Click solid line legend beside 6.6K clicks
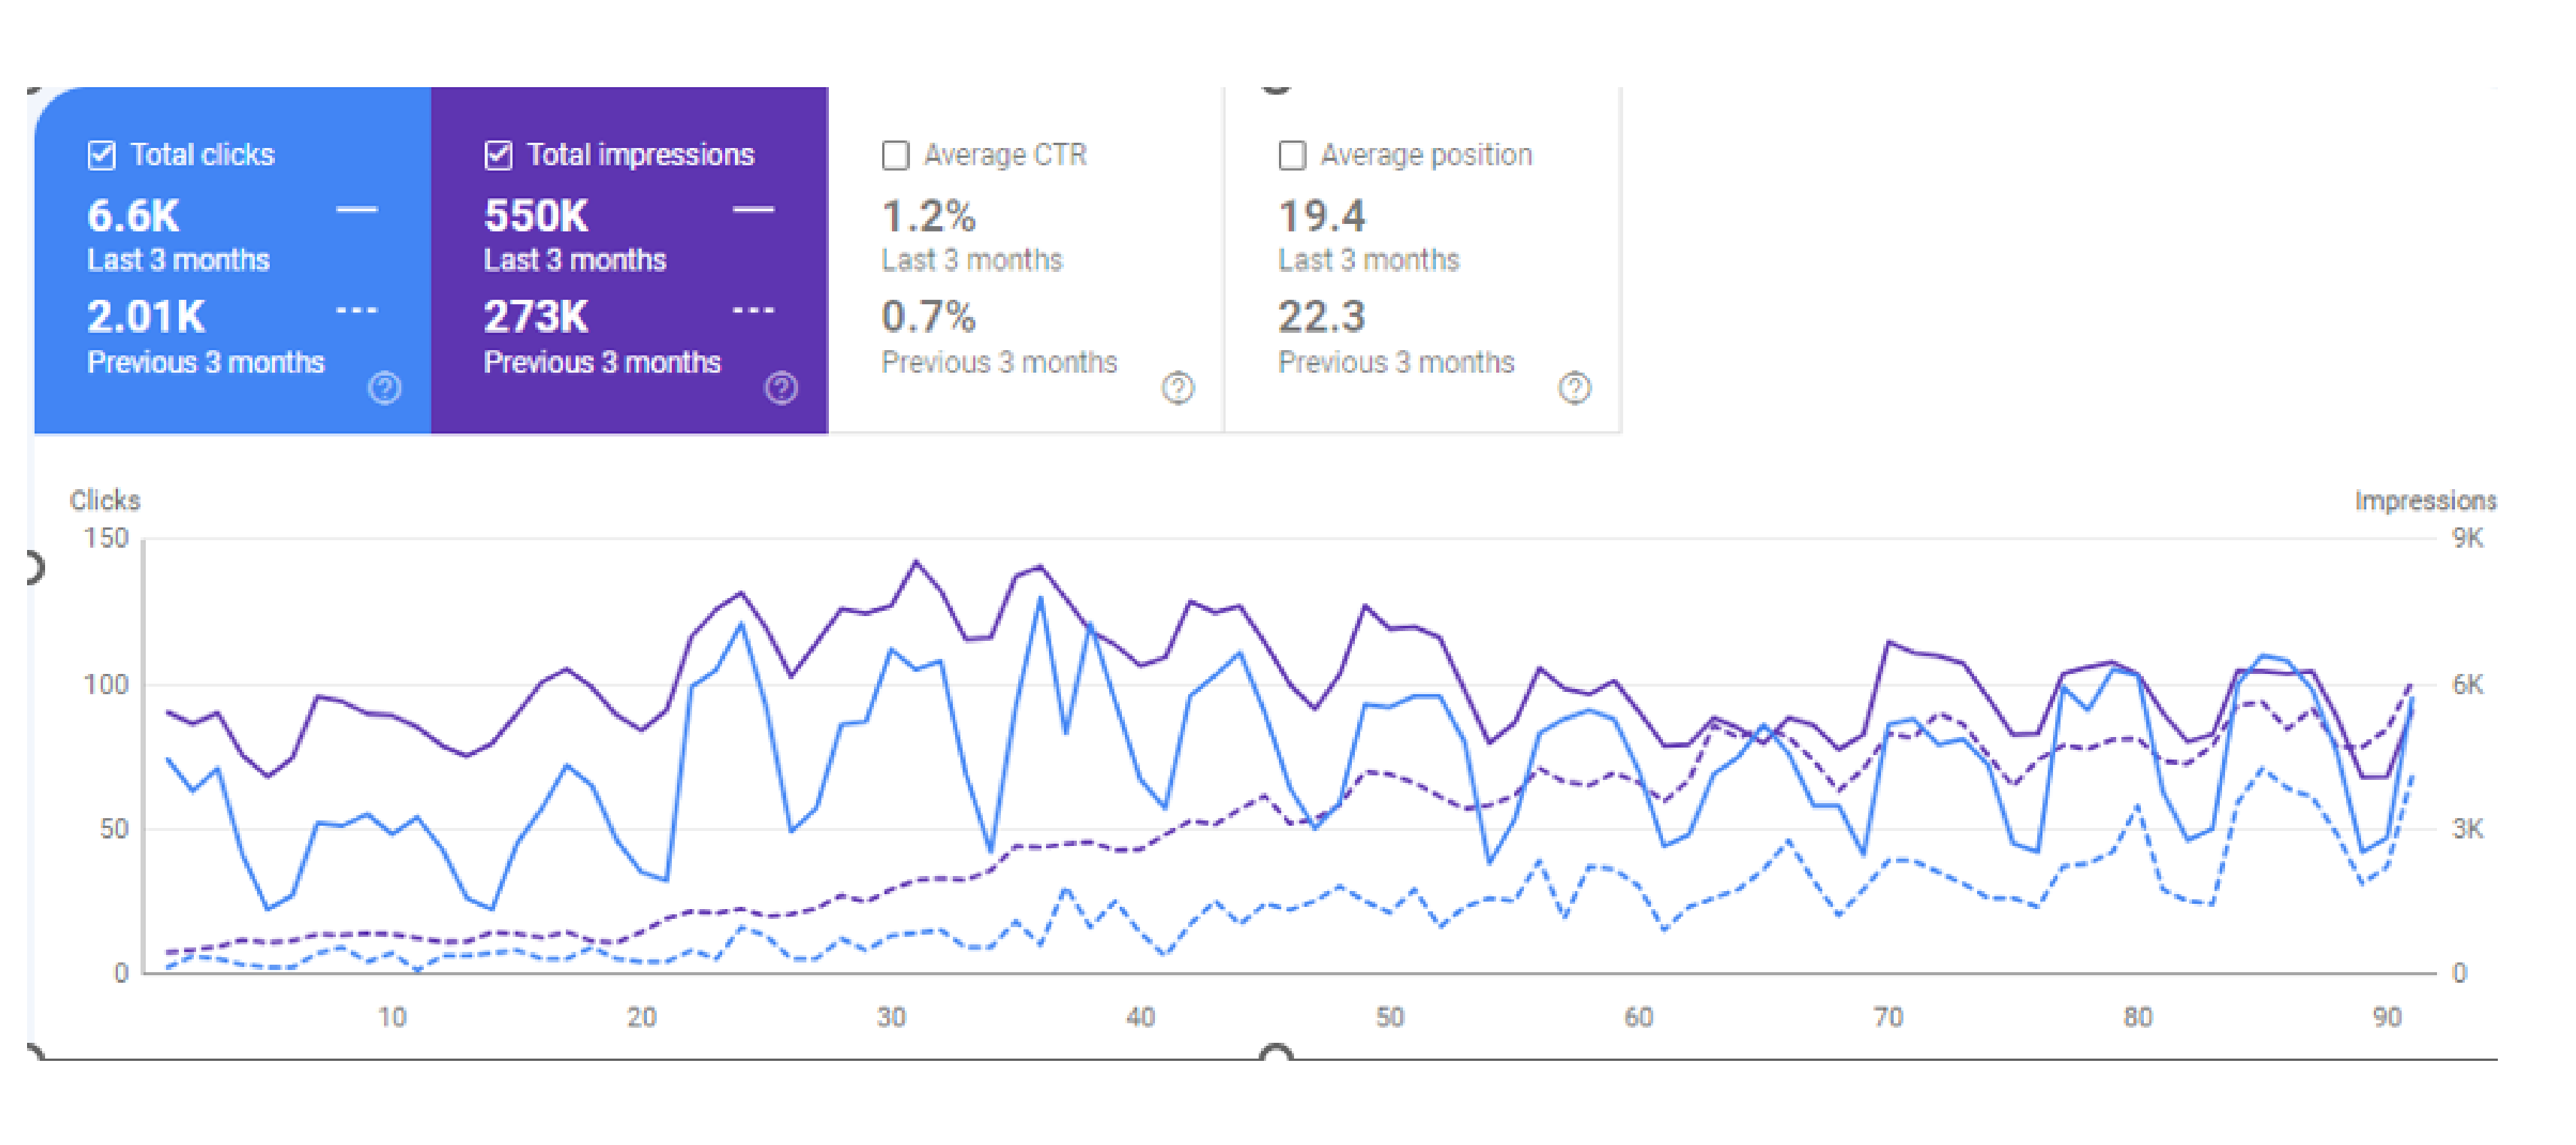The width and height of the screenshot is (2576, 1145). pyautogui.click(x=356, y=210)
